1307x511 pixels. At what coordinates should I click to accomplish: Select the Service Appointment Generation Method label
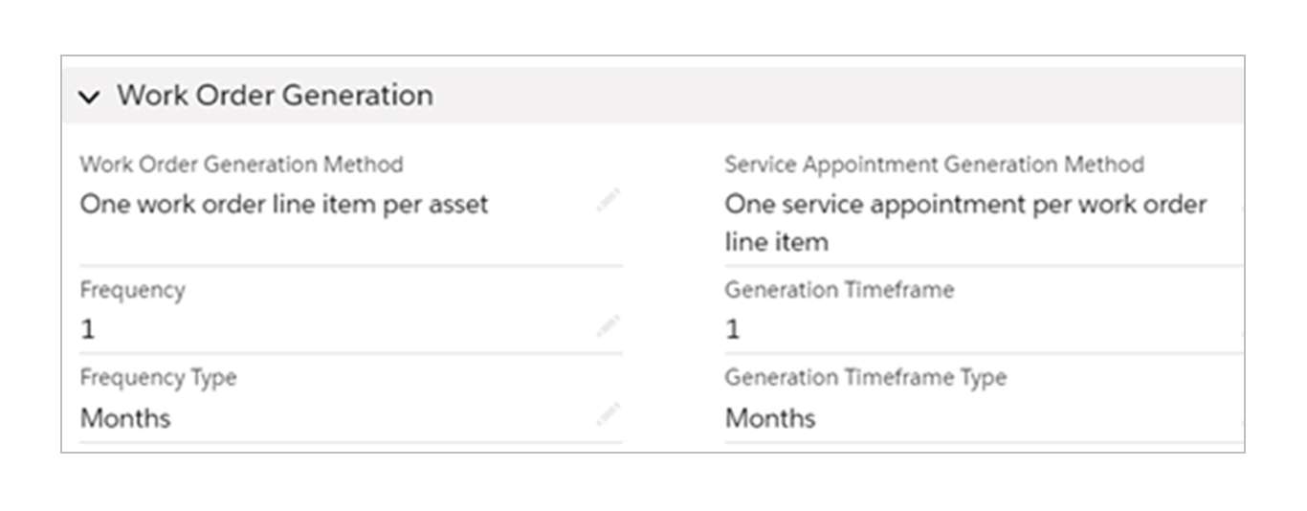point(934,165)
